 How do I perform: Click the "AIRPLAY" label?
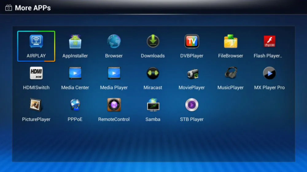coord(36,56)
